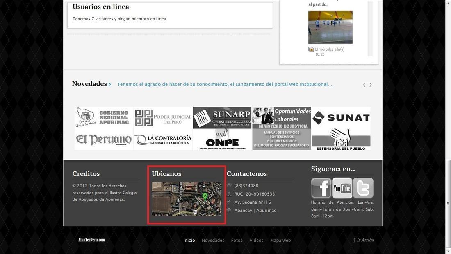Open Videos in footer menu
The image size is (451, 254).
point(256,240)
